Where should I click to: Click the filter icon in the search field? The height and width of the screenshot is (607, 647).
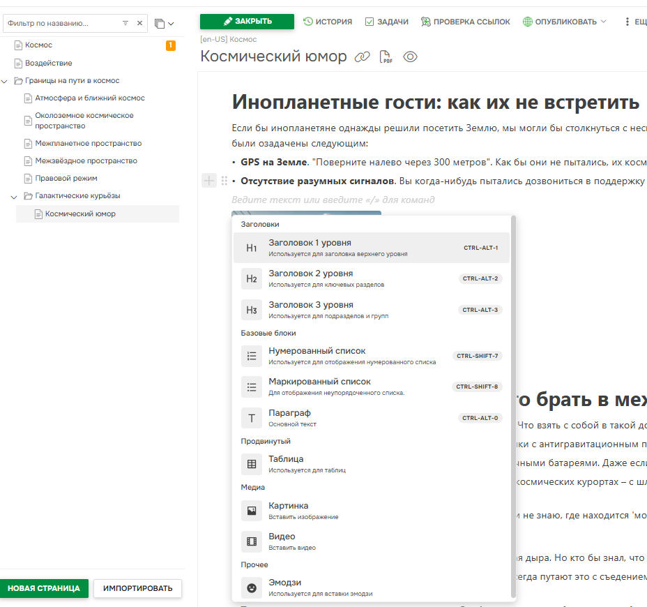(125, 22)
